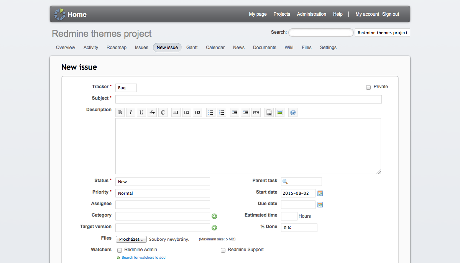Click the Sign out link

pyautogui.click(x=391, y=14)
